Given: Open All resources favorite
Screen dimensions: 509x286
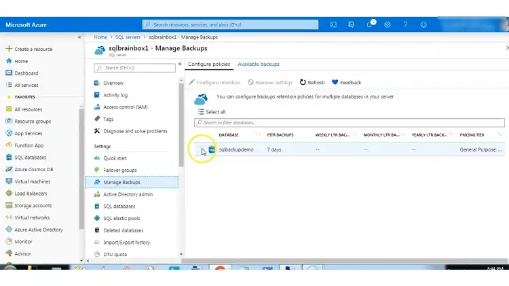Looking at the screenshot, I should [24, 109].
